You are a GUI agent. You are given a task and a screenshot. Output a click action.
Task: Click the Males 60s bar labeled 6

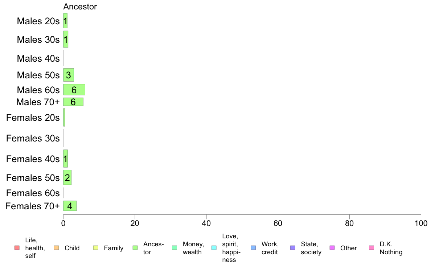(x=74, y=90)
